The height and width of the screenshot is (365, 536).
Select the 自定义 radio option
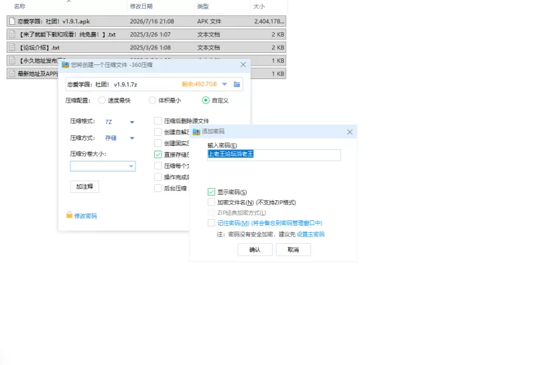pos(206,100)
